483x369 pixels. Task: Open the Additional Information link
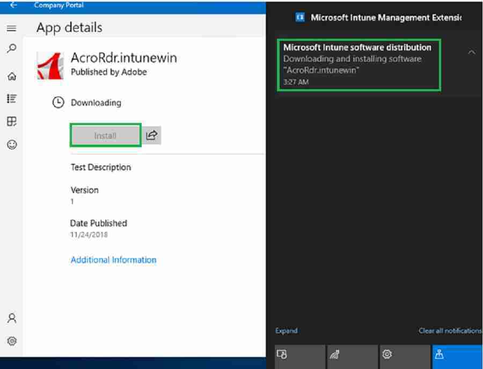point(113,260)
